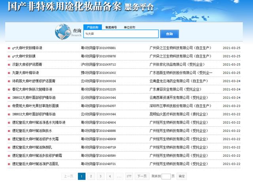Click the blue 查询 button

[x=170, y=34]
